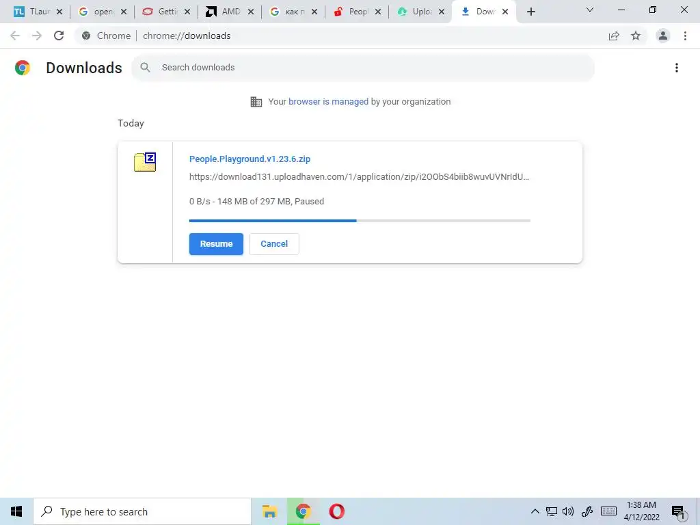Viewport: 700px width, 525px height.
Task: Open the 'browser is managed' link
Action: click(x=328, y=102)
